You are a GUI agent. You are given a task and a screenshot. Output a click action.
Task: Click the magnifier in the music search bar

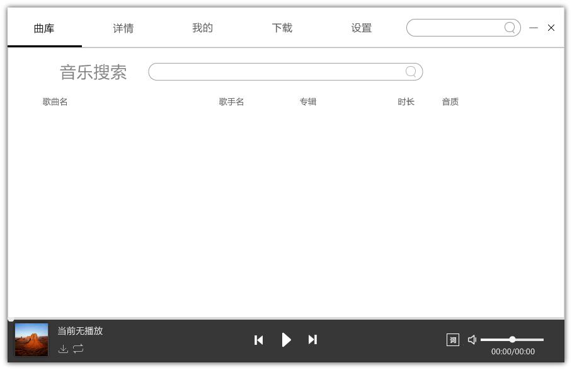411,72
